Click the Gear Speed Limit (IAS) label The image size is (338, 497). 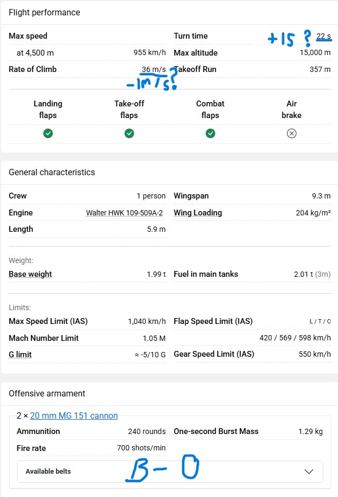pyautogui.click(x=214, y=354)
